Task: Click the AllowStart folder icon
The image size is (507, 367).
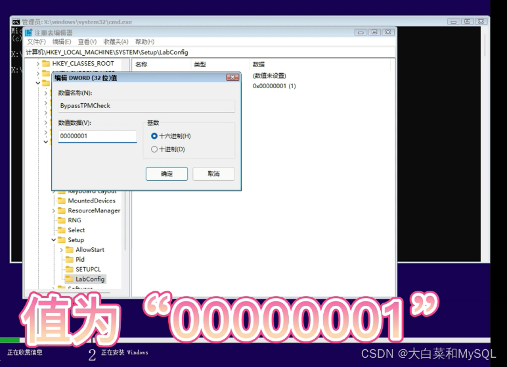Action: pos(69,250)
